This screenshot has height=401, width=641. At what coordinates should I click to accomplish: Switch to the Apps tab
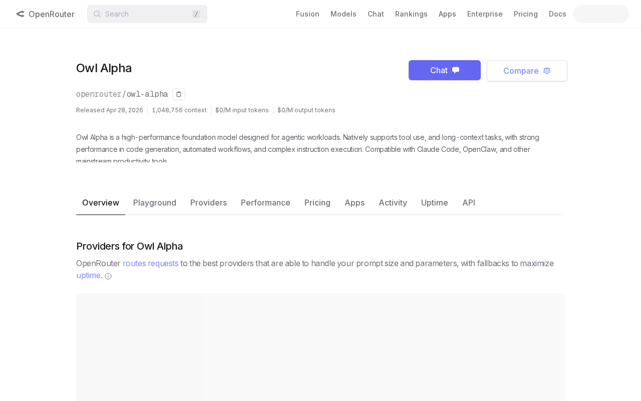click(355, 203)
